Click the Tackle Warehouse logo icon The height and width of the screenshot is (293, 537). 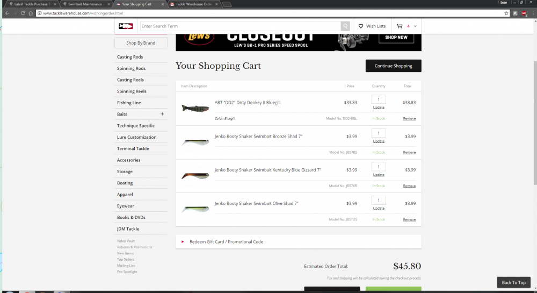(126, 26)
